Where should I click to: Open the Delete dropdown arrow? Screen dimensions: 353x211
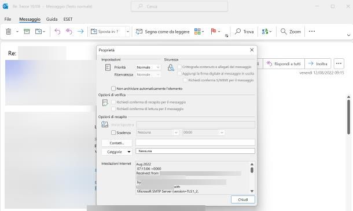coord(17,32)
